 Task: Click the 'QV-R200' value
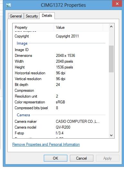[63, 127]
